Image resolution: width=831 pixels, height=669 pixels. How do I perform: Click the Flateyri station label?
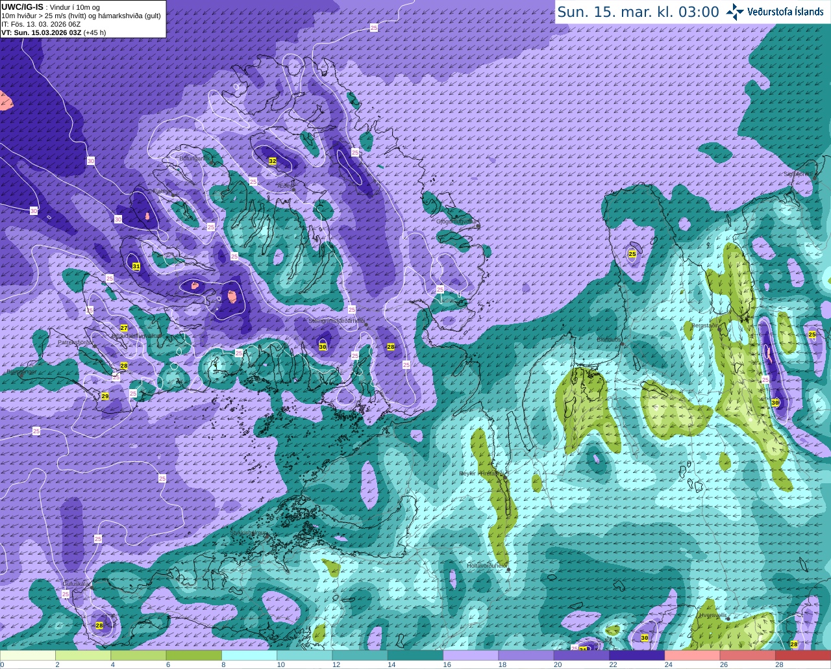coord(162,192)
